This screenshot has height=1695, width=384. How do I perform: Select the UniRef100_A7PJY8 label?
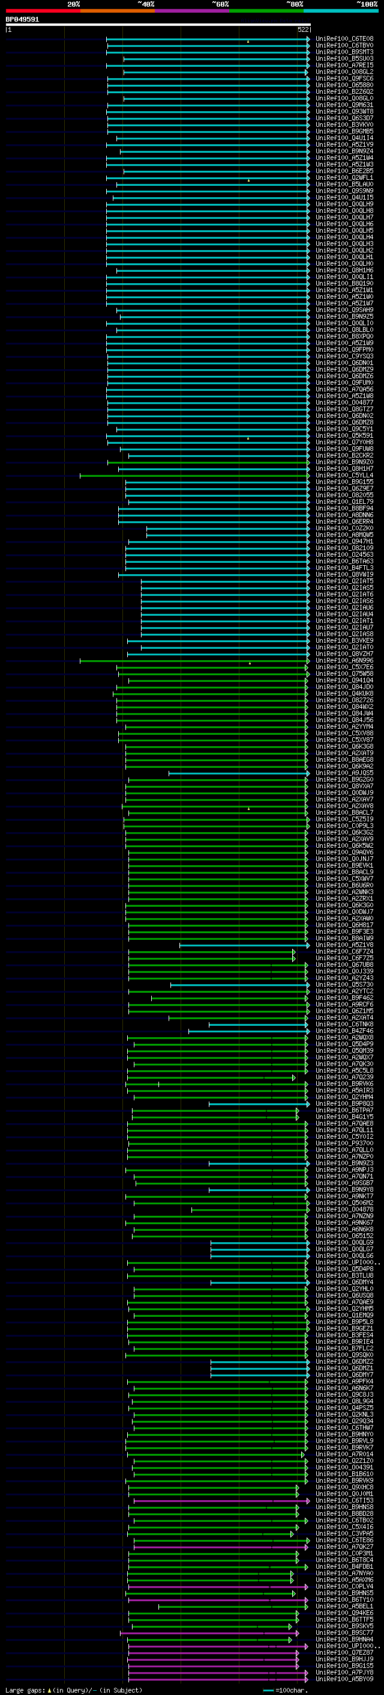tap(344, 1672)
